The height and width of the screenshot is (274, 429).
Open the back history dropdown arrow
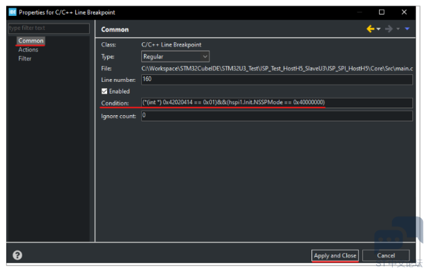[x=378, y=29]
